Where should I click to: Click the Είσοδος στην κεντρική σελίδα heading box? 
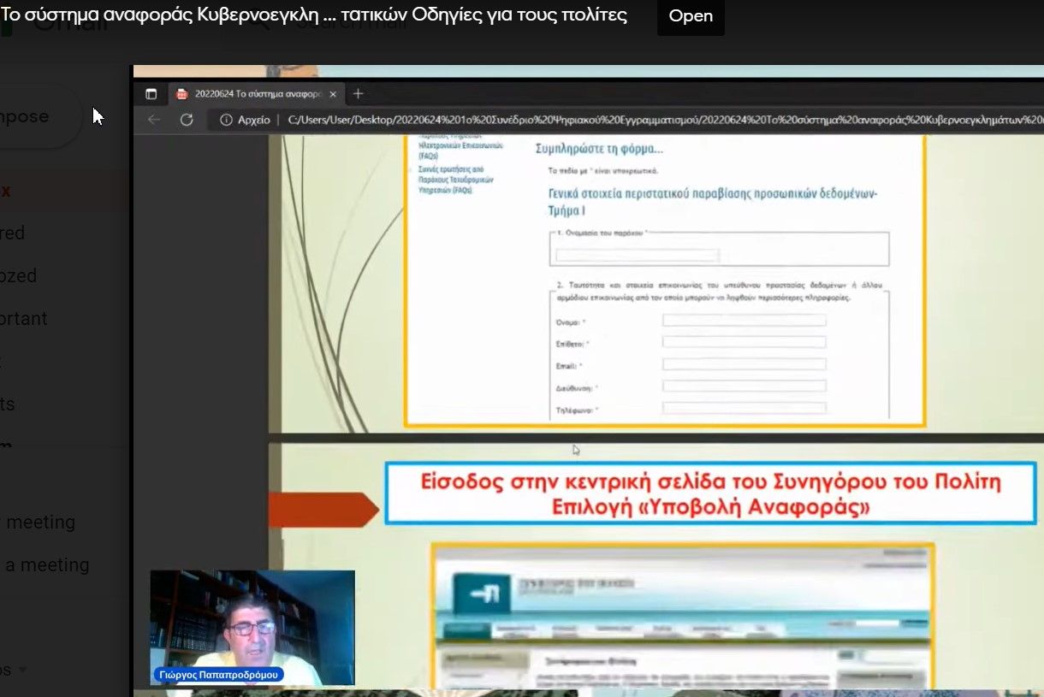click(710, 493)
